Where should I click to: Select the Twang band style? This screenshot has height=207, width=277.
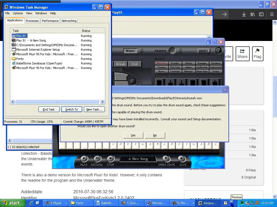tap(161, 67)
